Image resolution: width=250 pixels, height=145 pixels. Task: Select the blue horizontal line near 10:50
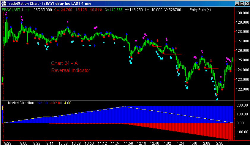pyautogui.click(x=92, y=34)
